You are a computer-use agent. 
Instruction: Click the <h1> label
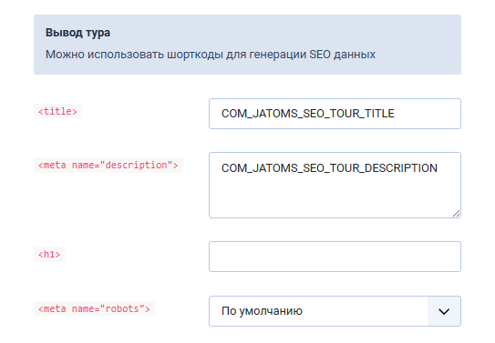(49, 254)
